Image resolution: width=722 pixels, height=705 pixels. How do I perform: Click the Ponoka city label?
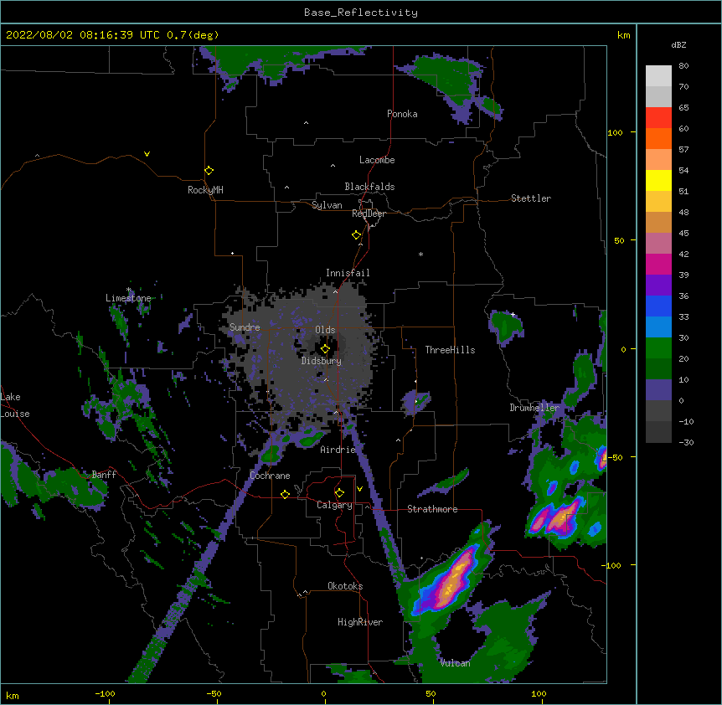(x=402, y=114)
